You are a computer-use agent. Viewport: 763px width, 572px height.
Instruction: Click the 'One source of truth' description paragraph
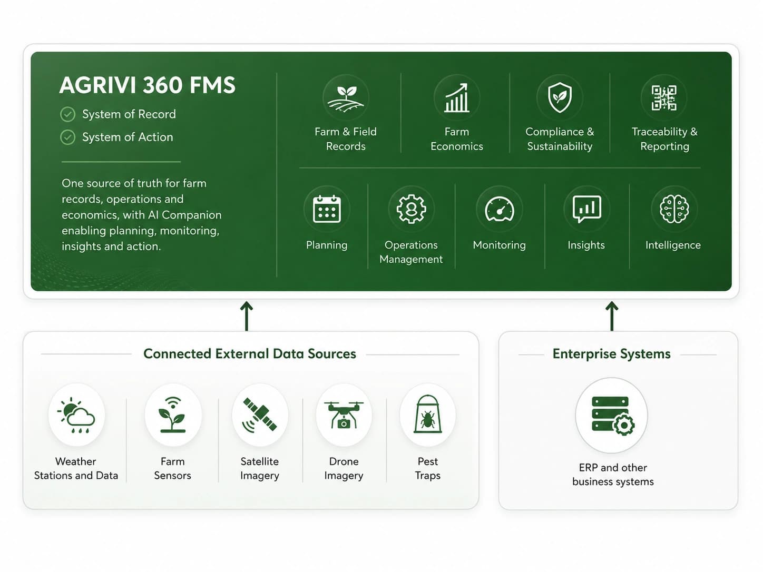(x=142, y=215)
